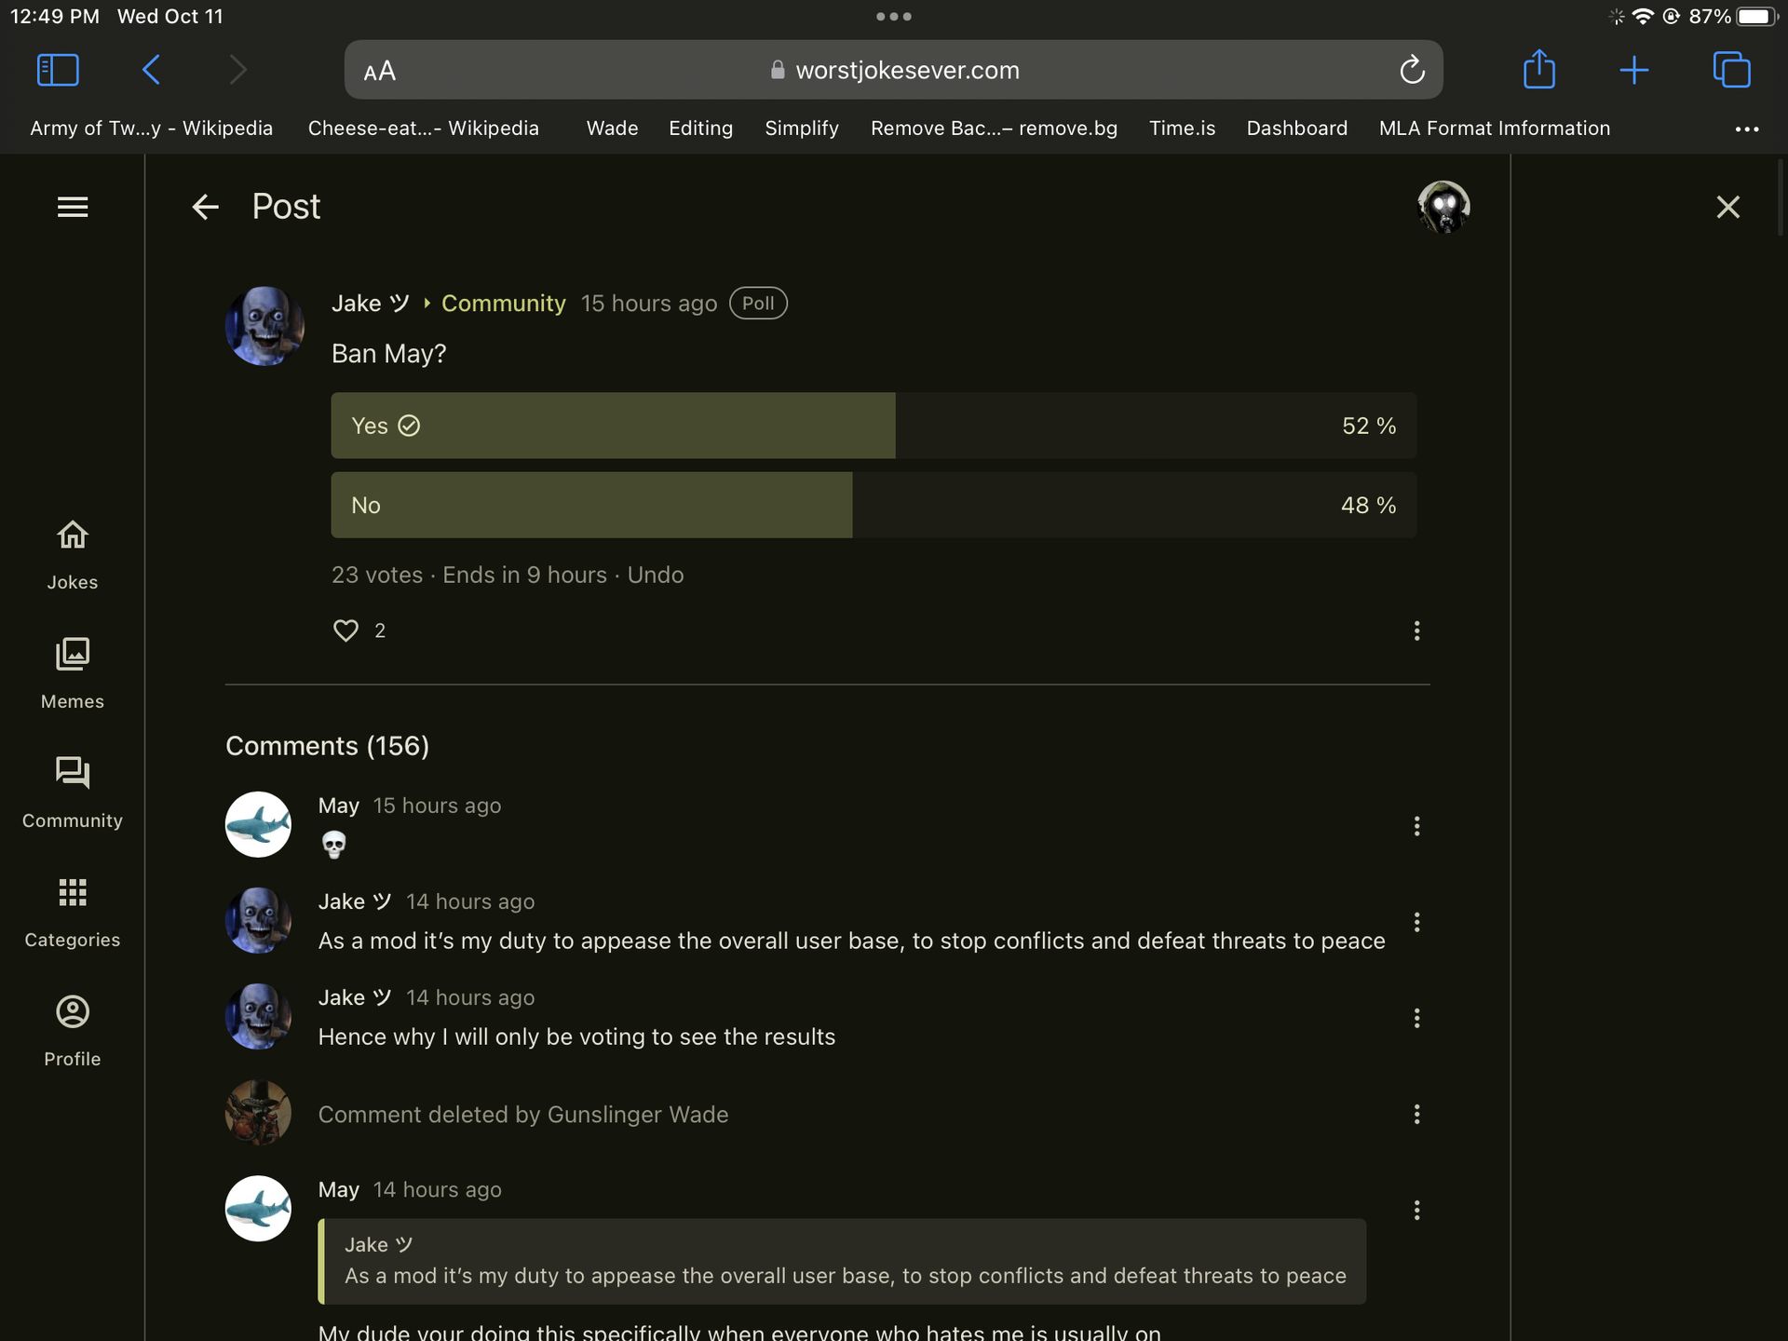
Task: Tap Safari share icon
Action: (x=1538, y=70)
